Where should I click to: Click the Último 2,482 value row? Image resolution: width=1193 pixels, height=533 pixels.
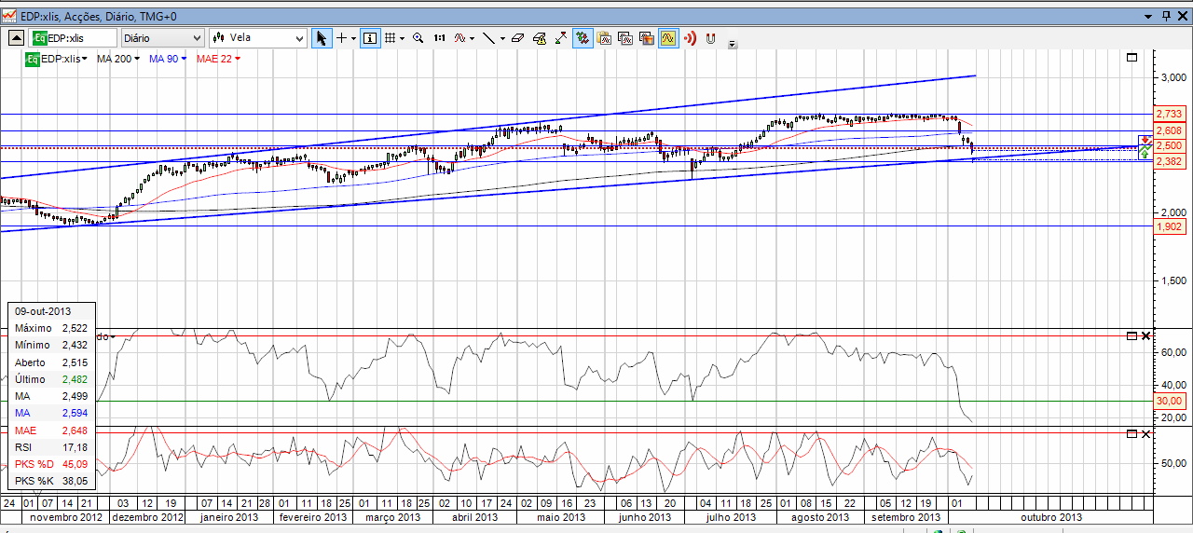(x=51, y=379)
